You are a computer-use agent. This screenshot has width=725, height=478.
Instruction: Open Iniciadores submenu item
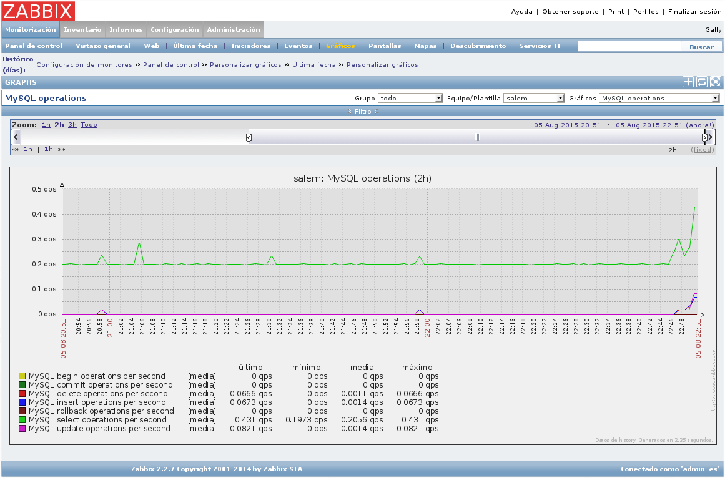point(250,46)
